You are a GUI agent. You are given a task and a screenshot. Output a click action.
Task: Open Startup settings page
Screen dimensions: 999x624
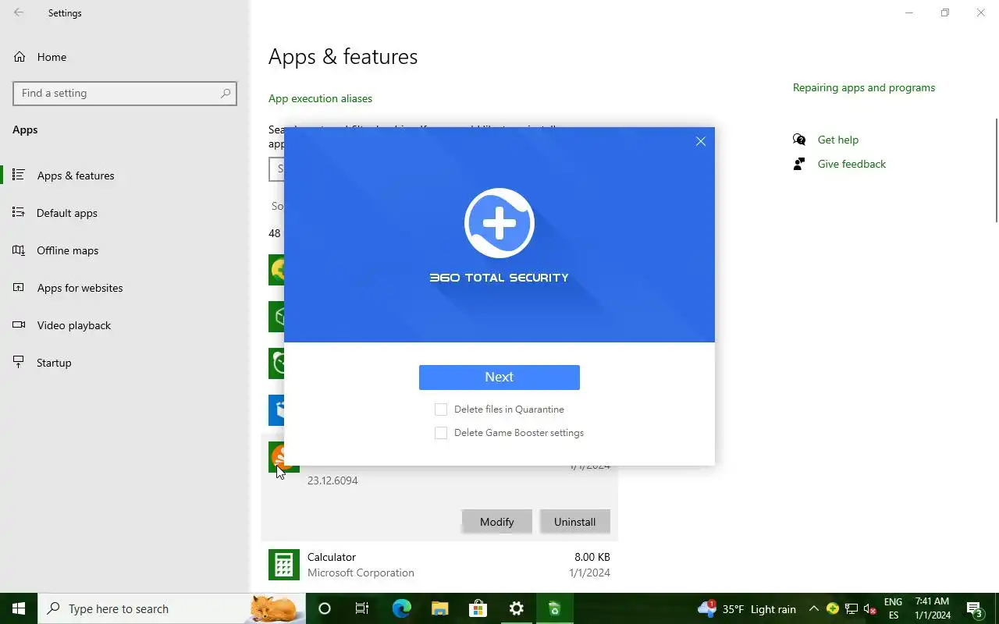point(125,363)
